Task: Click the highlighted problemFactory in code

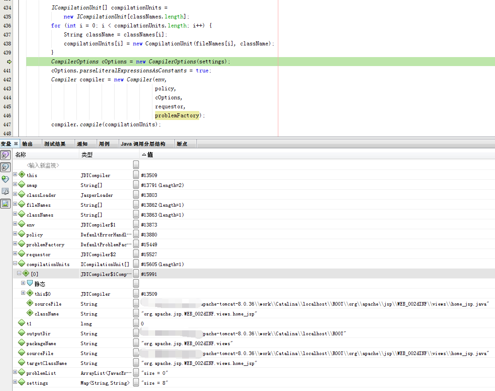Action: [177, 116]
